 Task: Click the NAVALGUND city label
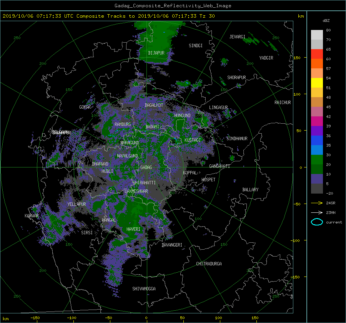tap(127, 156)
